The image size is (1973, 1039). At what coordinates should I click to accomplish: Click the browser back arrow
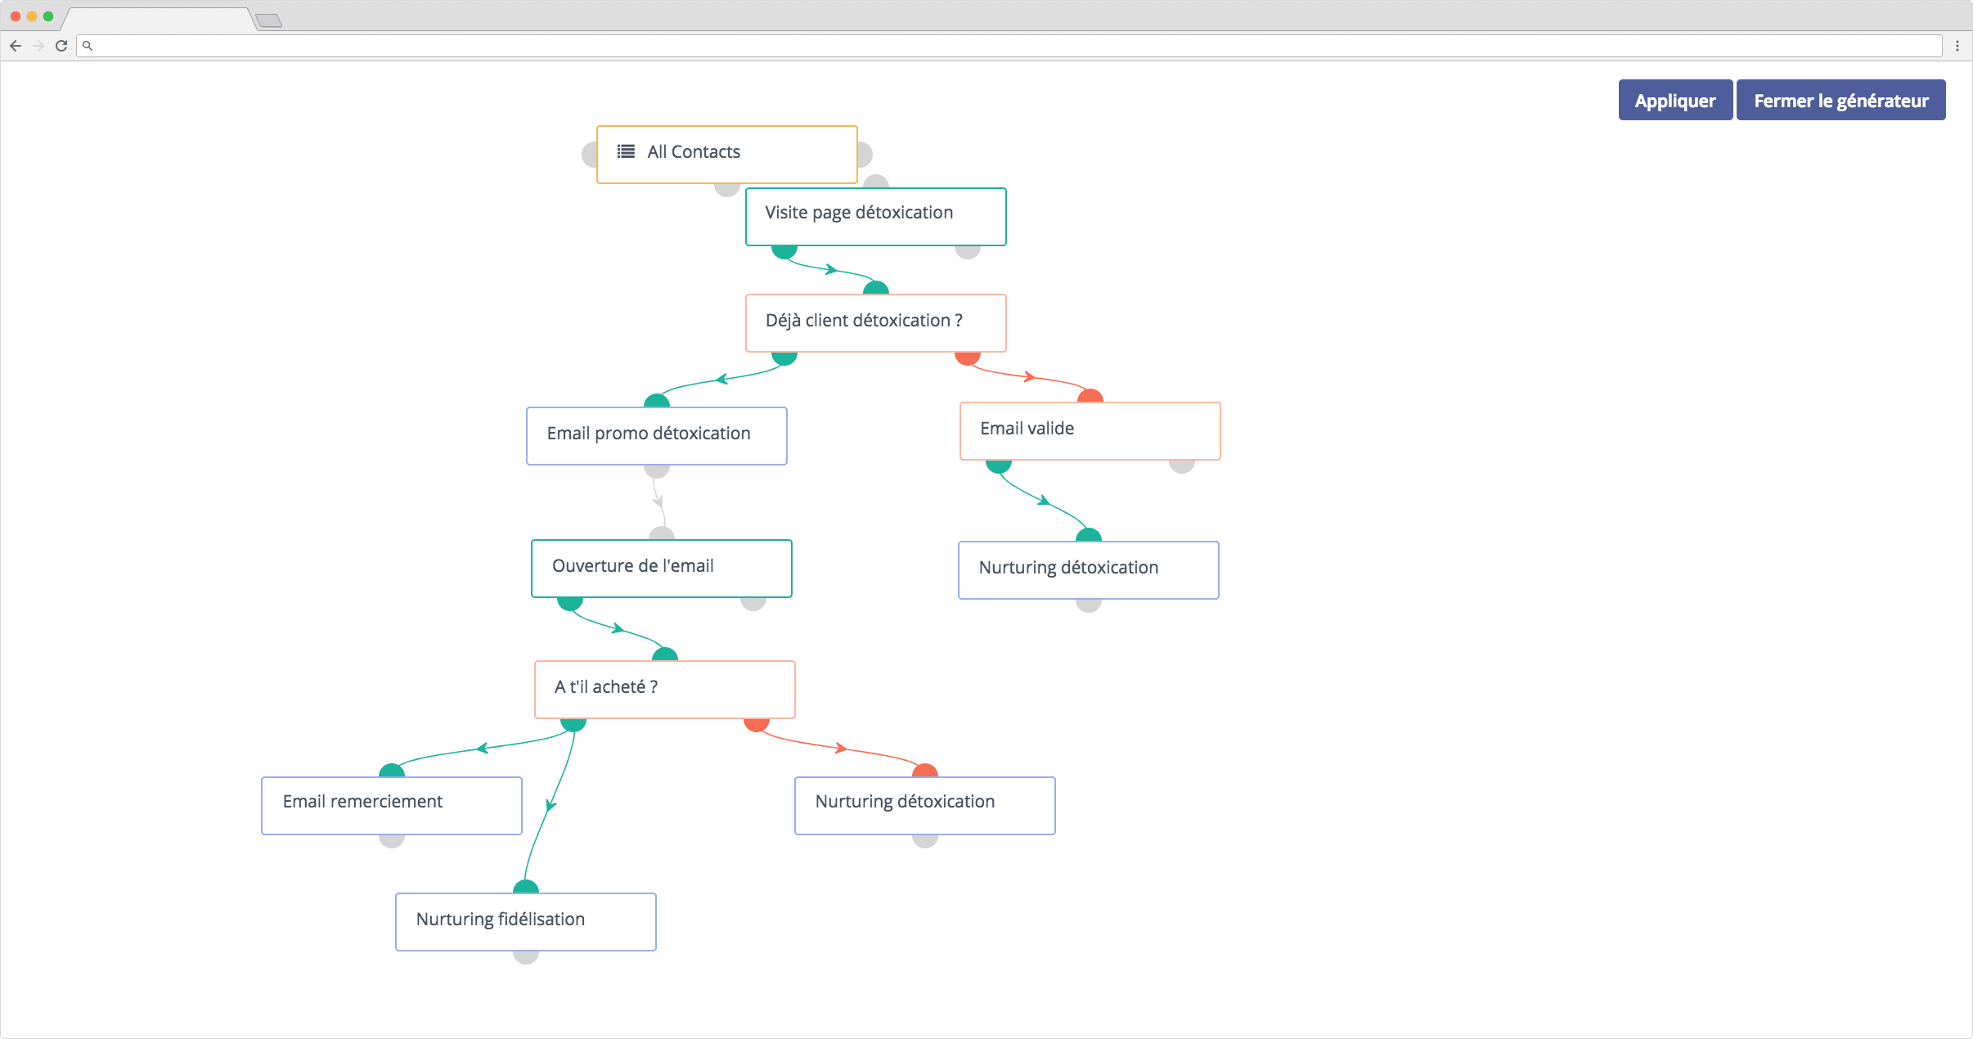pyautogui.click(x=16, y=46)
